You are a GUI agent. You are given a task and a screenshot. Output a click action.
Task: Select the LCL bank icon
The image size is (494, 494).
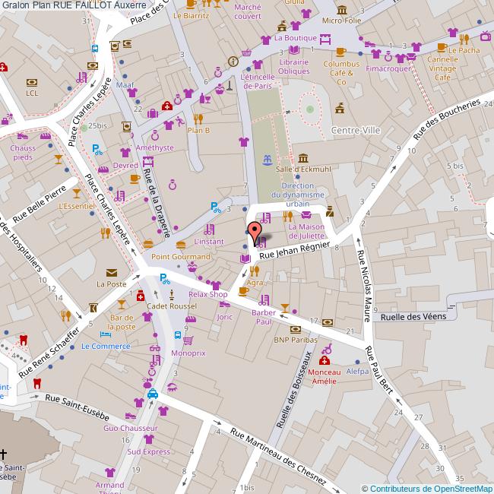pyautogui.click(x=31, y=82)
